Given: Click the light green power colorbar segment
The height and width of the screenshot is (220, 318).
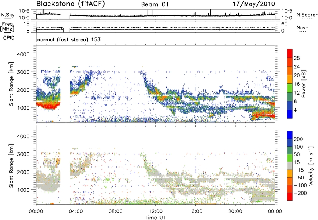Looking at the screenshot, I should pyautogui.click(x=290, y=88).
